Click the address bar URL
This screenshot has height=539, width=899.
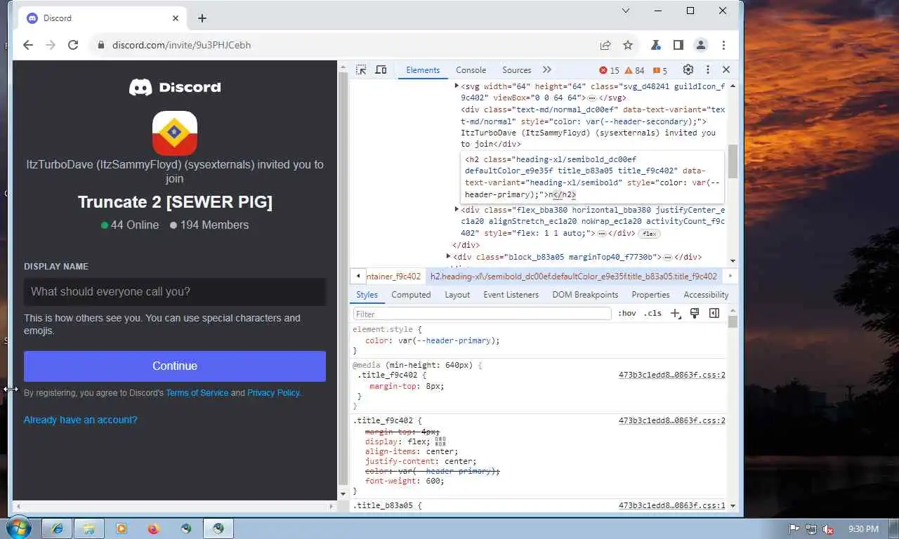pyautogui.click(x=181, y=45)
